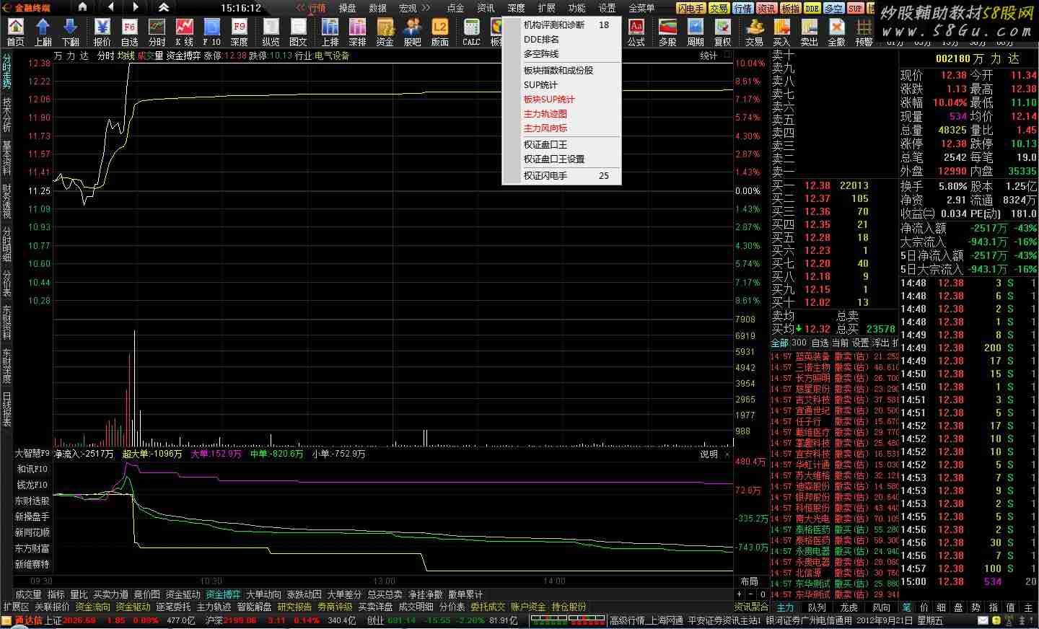Open the 资讯 menu
Viewport: 1039px width, 629px height.
(x=486, y=8)
